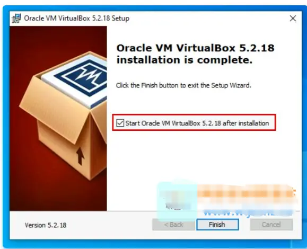Close the setup window with the X
Image resolution: width=307 pixels, height=249 pixels.
point(293,19)
